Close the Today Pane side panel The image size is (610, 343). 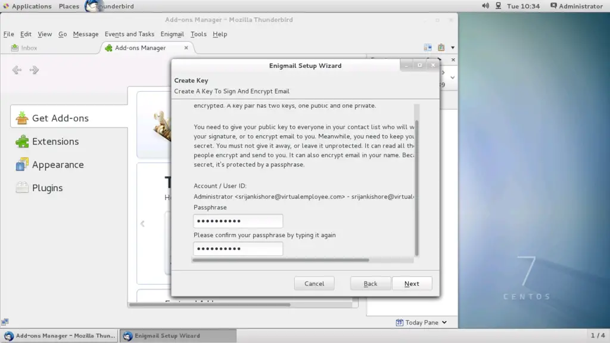pos(453,60)
